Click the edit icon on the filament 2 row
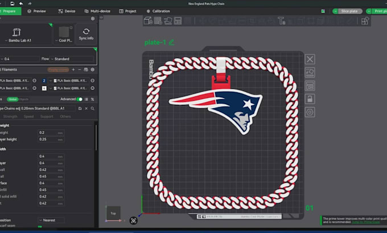The height and width of the screenshot is (233, 387). pos(93,80)
